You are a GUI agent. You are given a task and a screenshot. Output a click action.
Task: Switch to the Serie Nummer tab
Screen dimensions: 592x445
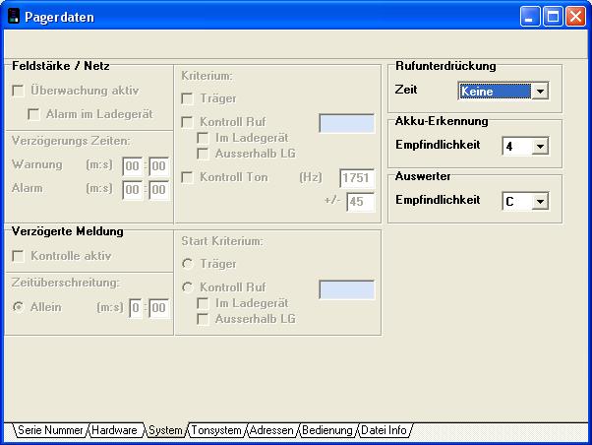[x=49, y=430]
